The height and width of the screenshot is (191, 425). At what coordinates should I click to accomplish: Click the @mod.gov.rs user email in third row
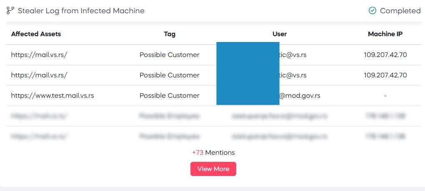click(300, 96)
